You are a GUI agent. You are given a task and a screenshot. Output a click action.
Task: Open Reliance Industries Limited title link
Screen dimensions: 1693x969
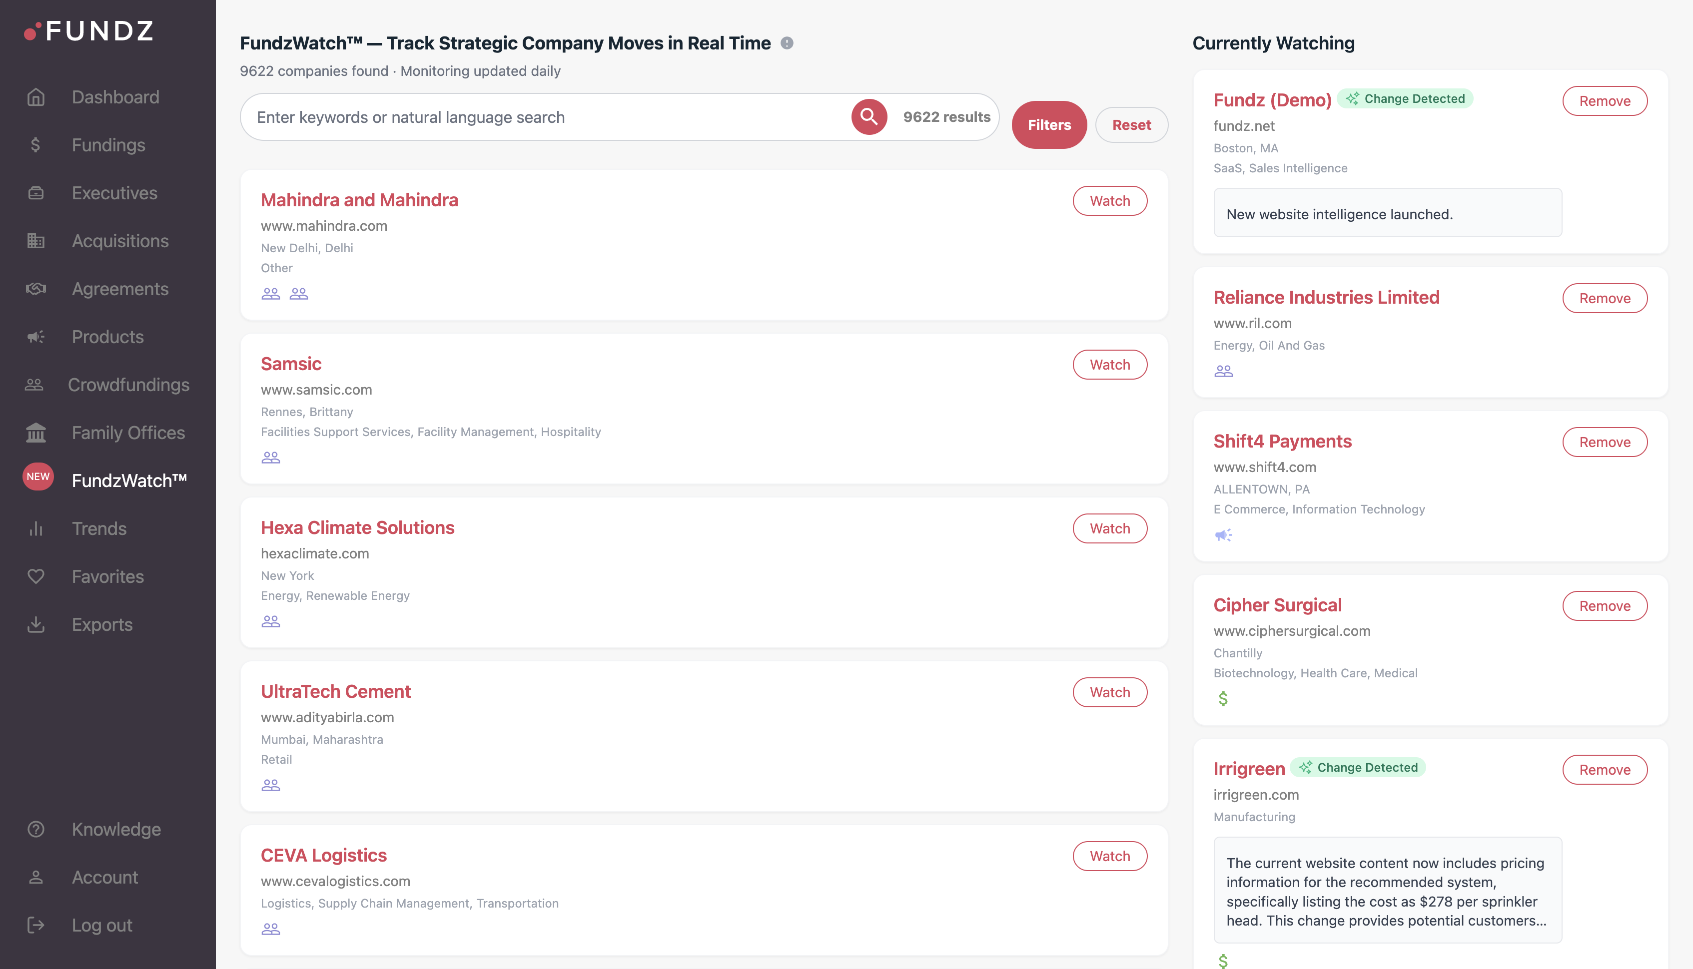pos(1326,297)
